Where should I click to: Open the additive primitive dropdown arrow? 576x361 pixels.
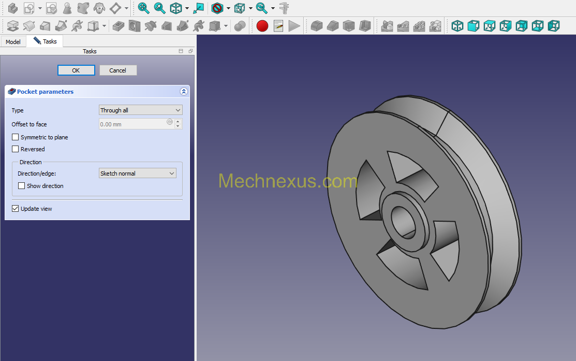point(105,26)
